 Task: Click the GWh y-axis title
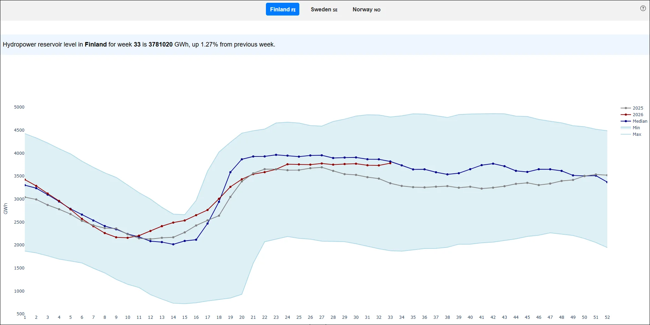[6, 209]
